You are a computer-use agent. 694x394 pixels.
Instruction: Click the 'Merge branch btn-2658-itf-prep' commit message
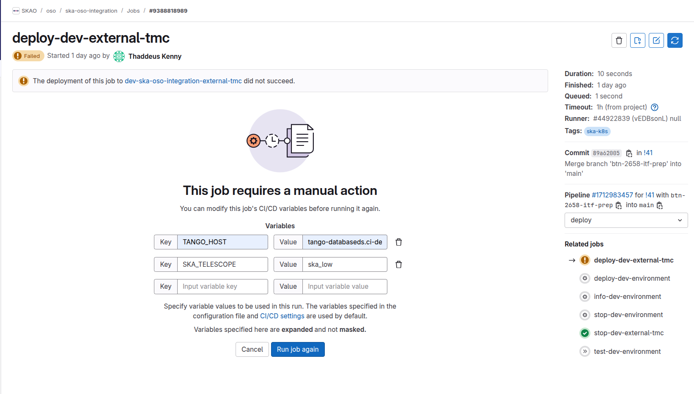(623, 169)
